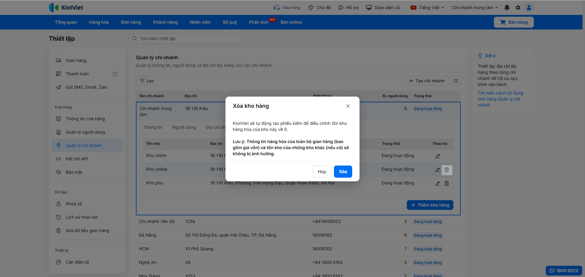Select Quản lý chi nhánh in sidebar
Viewport: 585px width, 277px height.
(x=87, y=145)
